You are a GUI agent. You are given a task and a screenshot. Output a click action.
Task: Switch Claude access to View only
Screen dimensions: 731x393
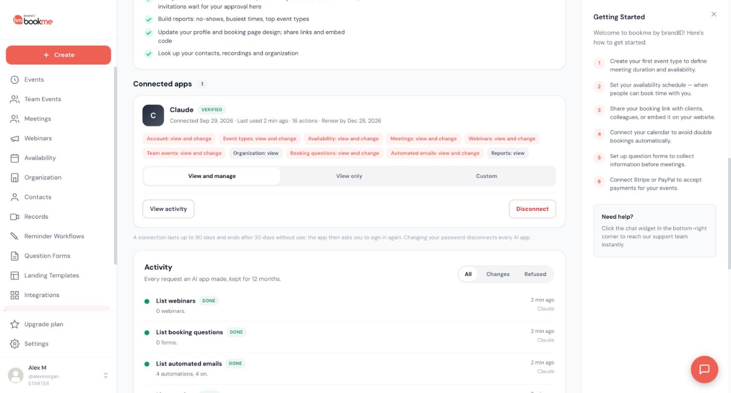coord(349,176)
